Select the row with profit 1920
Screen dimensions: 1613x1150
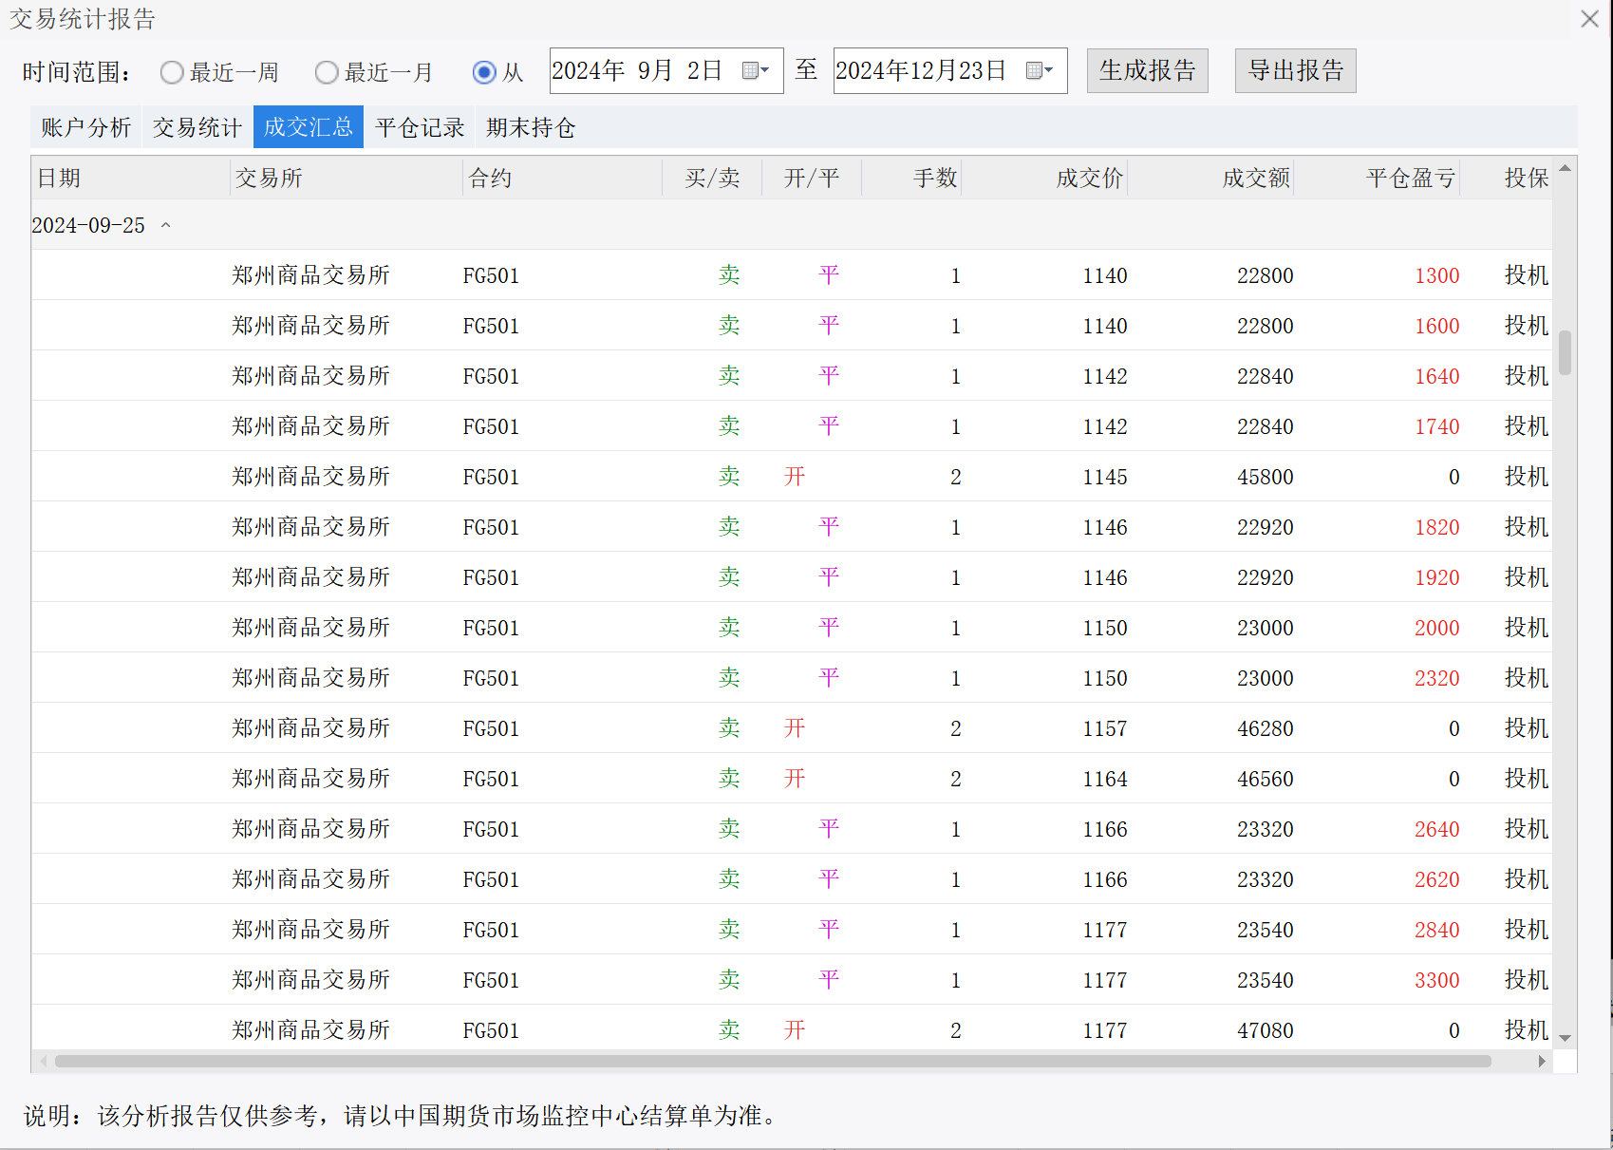coord(792,577)
